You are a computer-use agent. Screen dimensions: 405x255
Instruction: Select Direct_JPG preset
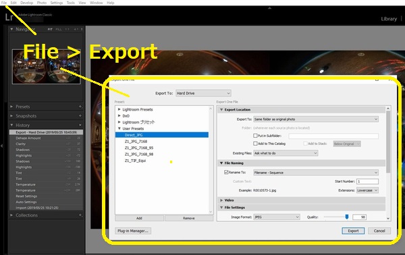point(162,135)
